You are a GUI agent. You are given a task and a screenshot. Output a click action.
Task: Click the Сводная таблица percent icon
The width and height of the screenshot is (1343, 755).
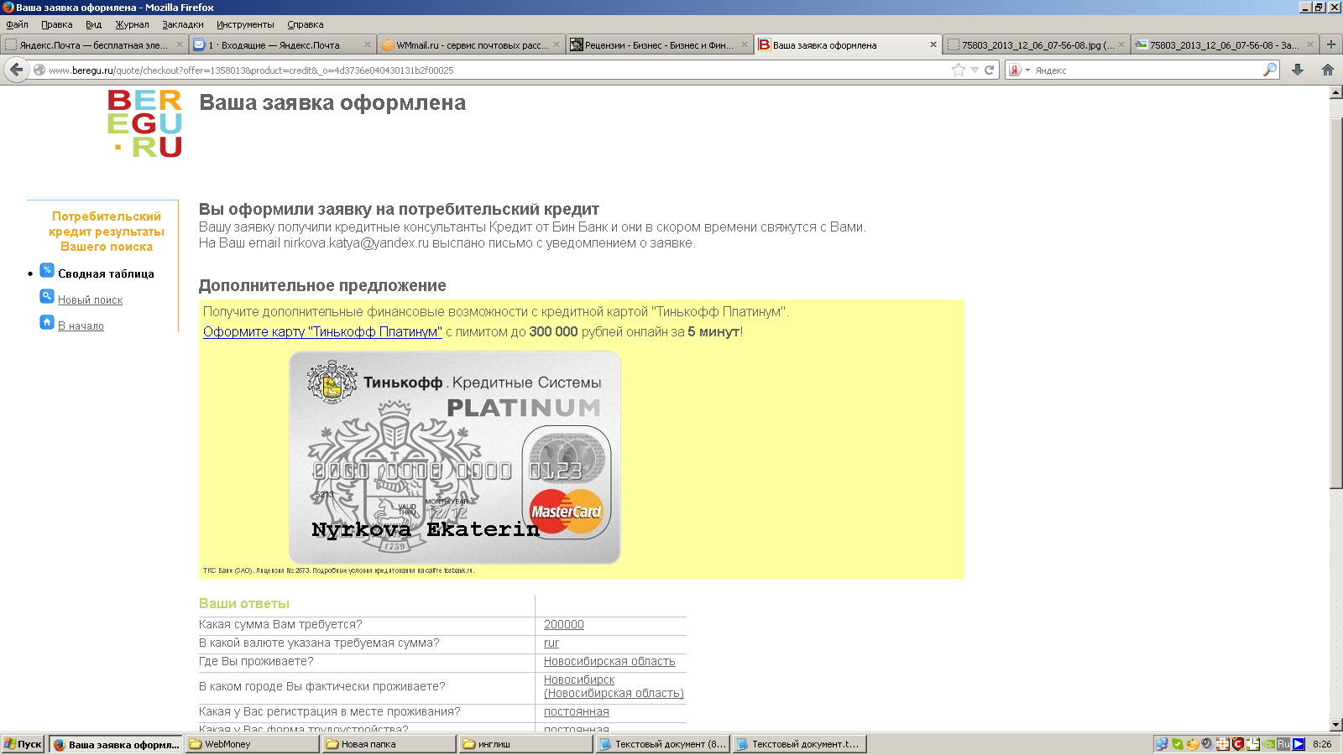click(47, 270)
